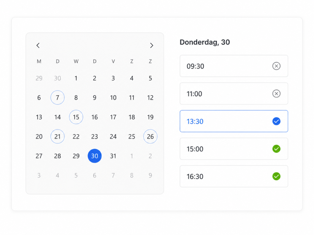
Task: Select the 15:00 time slot
Action: [x=234, y=149]
